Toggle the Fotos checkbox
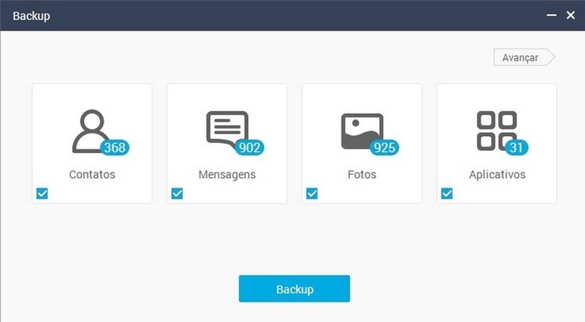 click(312, 194)
